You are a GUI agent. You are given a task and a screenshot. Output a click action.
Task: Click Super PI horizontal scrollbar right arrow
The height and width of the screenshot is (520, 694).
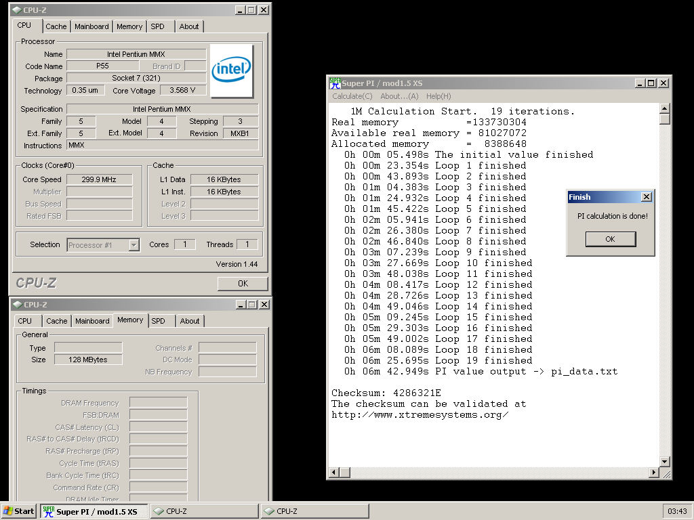[654, 472]
